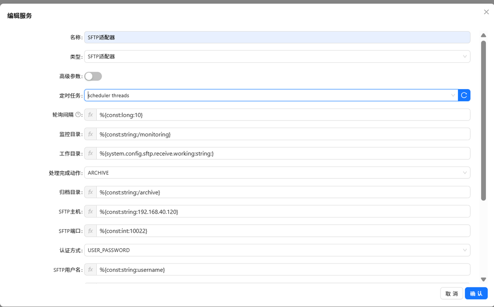The width and height of the screenshot is (494, 307).
Task: Enable the 高级参数 toggle switch
Action: pyautogui.click(x=93, y=76)
